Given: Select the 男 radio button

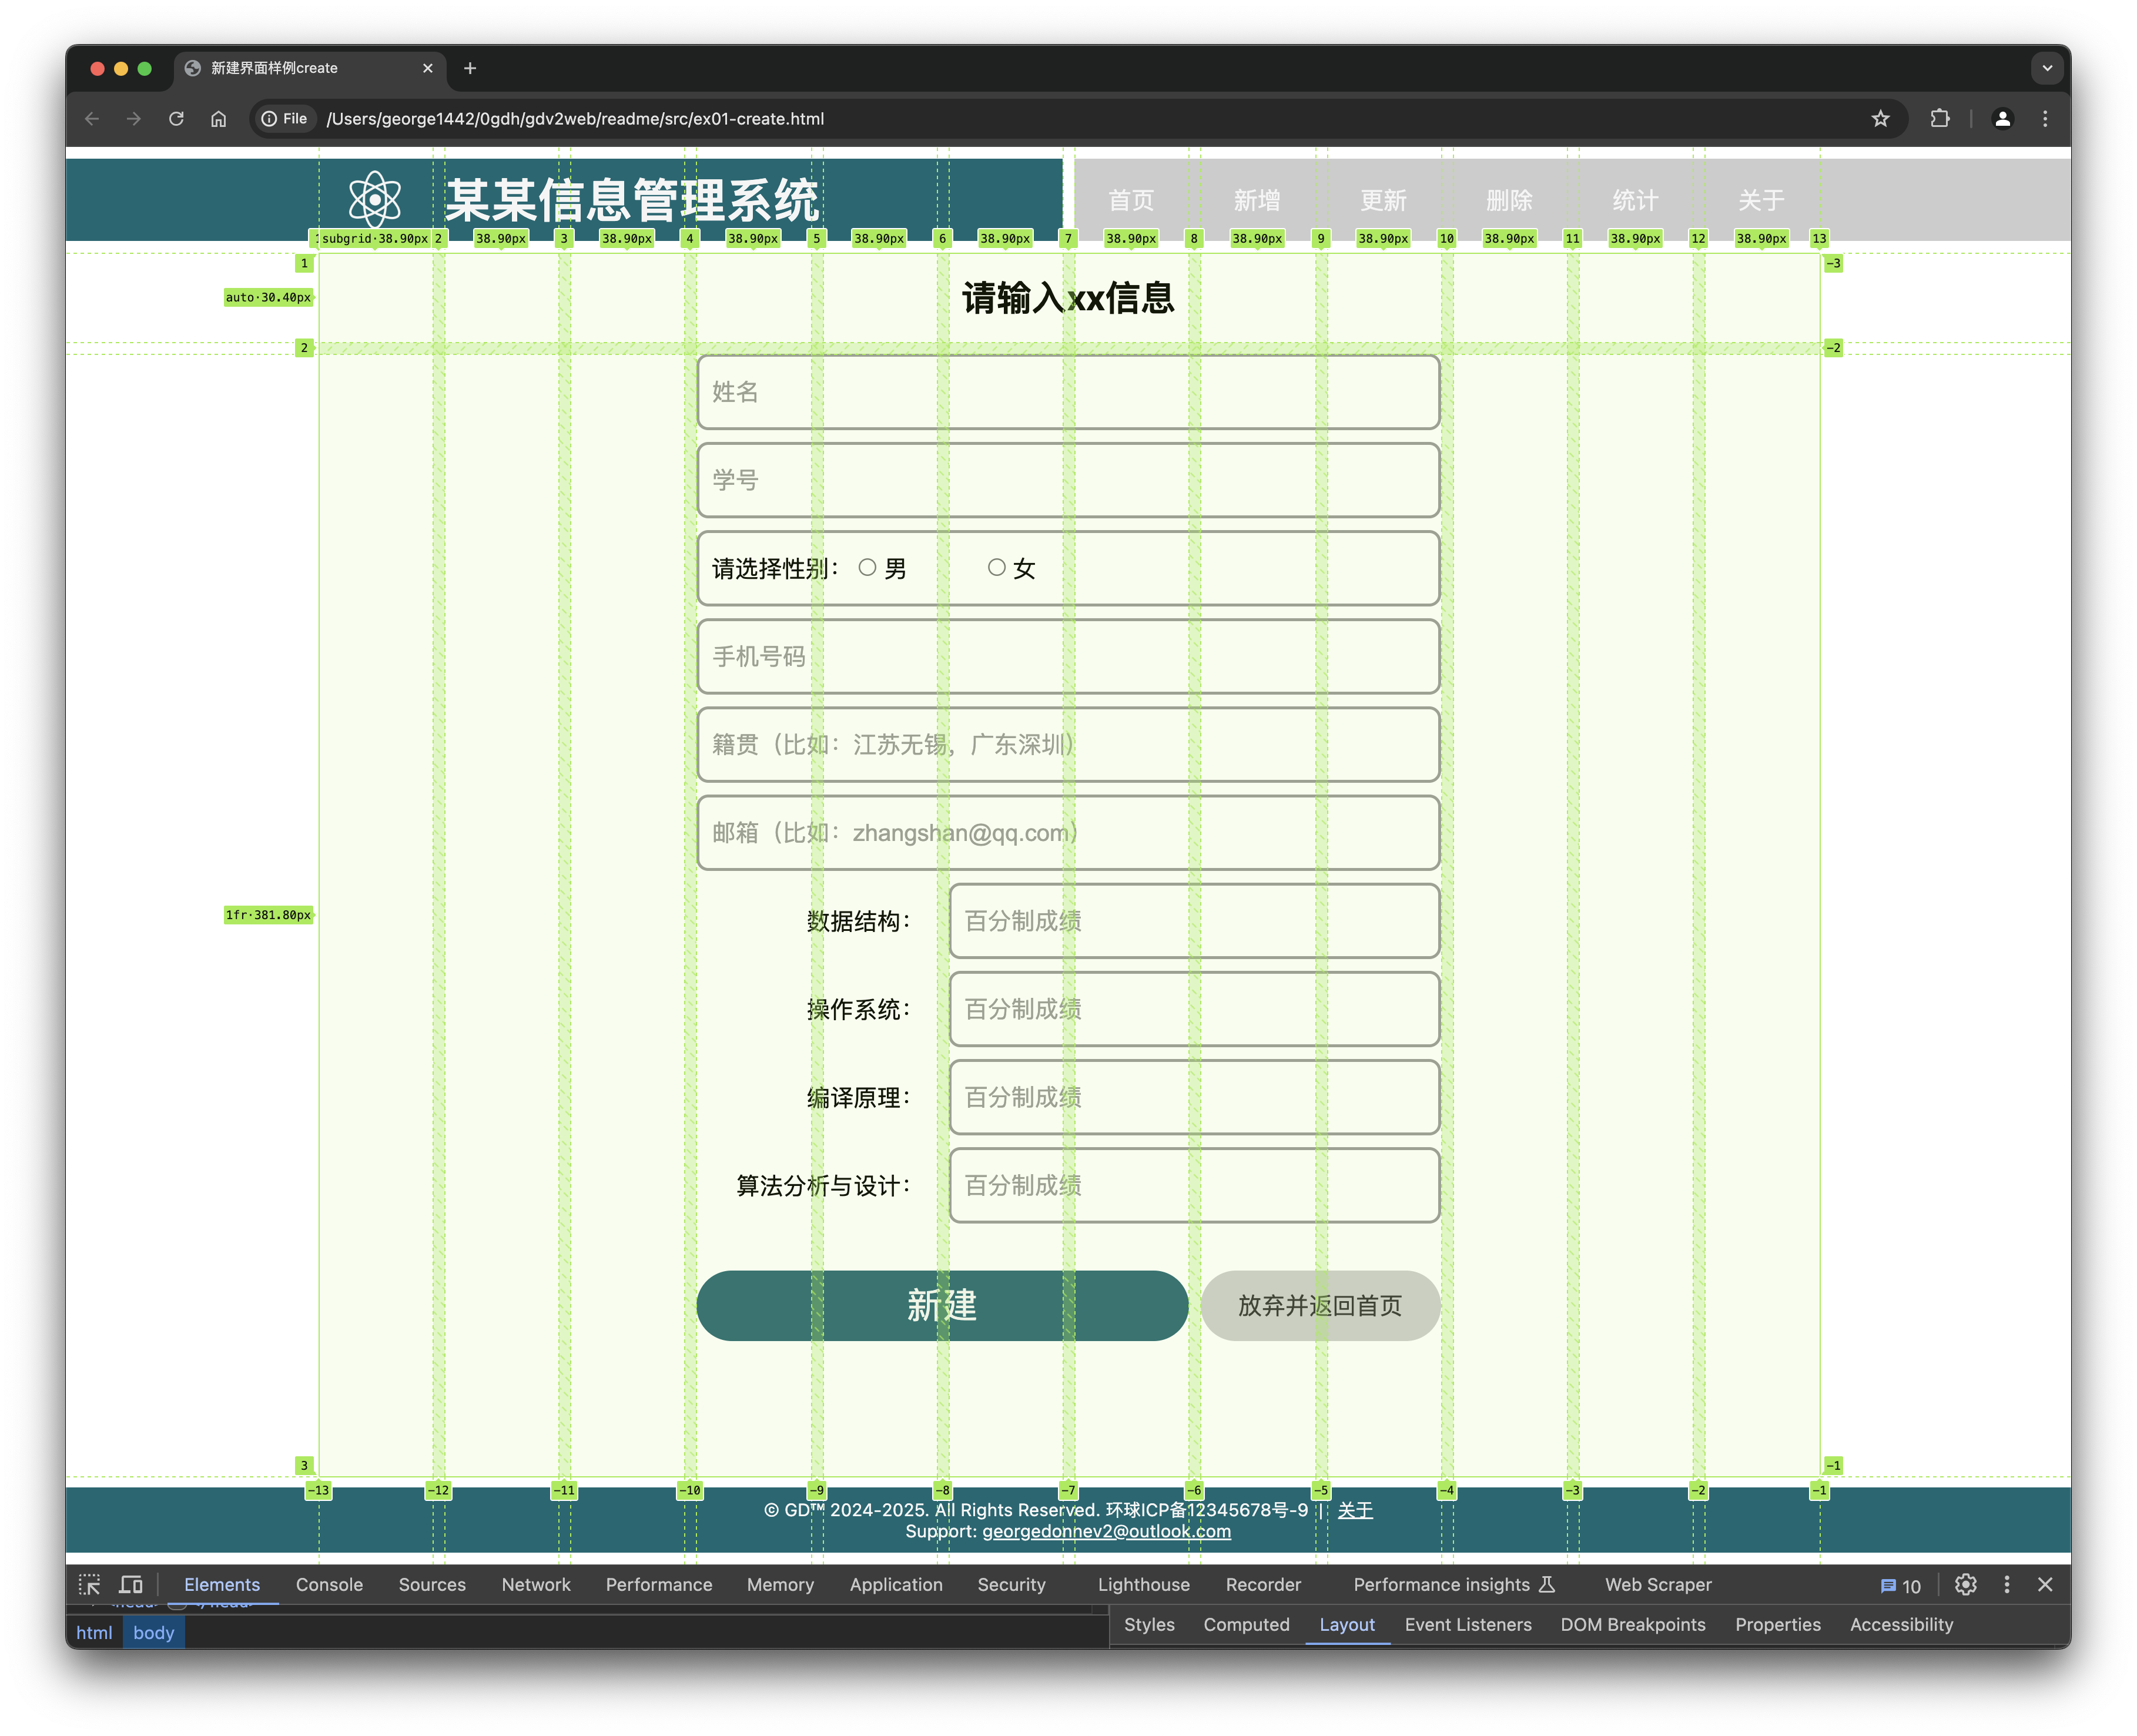Looking at the screenshot, I should [867, 568].
